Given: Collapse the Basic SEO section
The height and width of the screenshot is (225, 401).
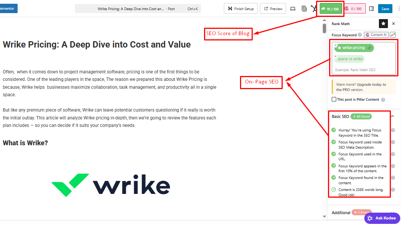Looking at the screenshot, I should click(392, 116).
